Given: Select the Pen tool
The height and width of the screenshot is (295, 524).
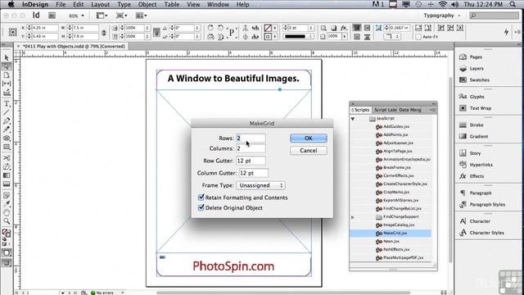Looking at the screenshot, I should [7, 121].
